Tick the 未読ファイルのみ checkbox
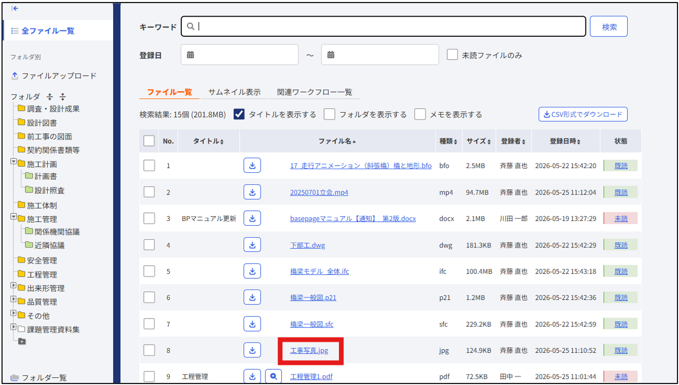The height and width of the screenshot is (385, 679). point(452,54)
